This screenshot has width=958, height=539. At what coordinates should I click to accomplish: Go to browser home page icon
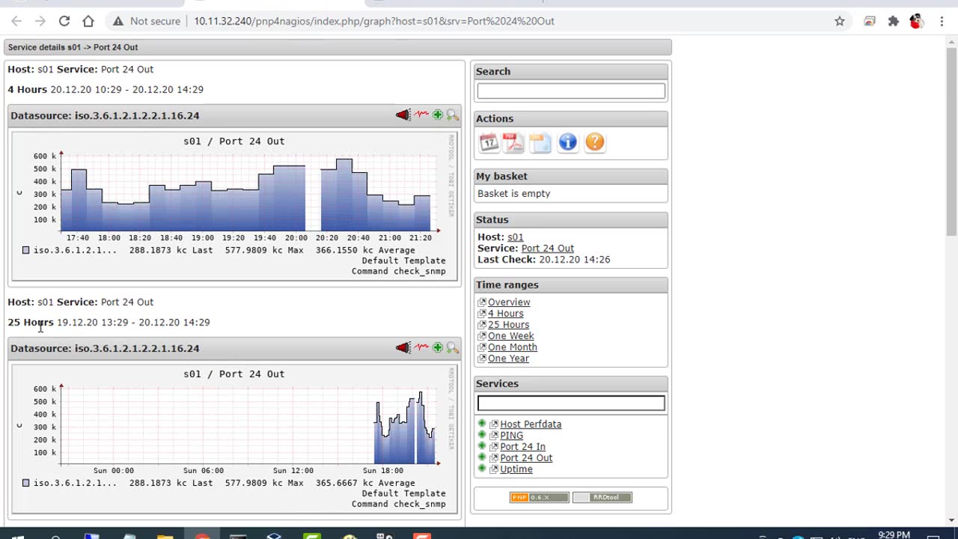click(88, 21)
